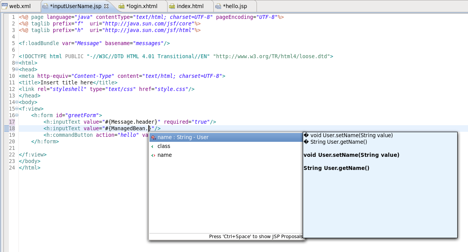Switch to the hello.jsp tab
The height and width of the screenshot is (252, 468).
[235, 6]
